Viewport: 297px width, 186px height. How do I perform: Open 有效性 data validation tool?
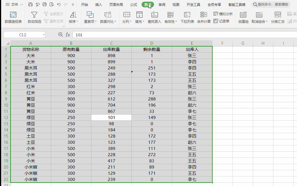pos(170,17)
